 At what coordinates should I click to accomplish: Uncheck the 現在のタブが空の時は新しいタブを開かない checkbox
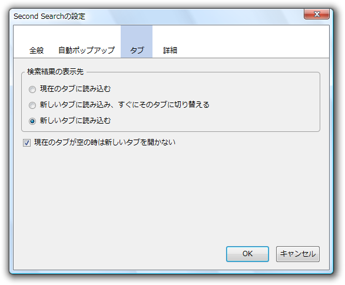click(x=27, y=142)
